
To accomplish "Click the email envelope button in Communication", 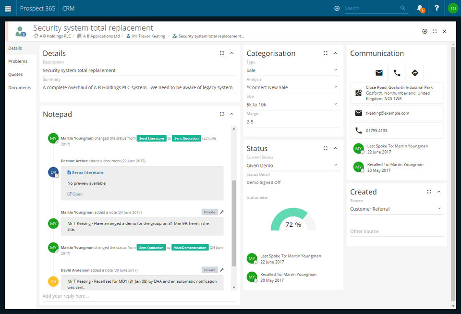I will pos(379,73).
